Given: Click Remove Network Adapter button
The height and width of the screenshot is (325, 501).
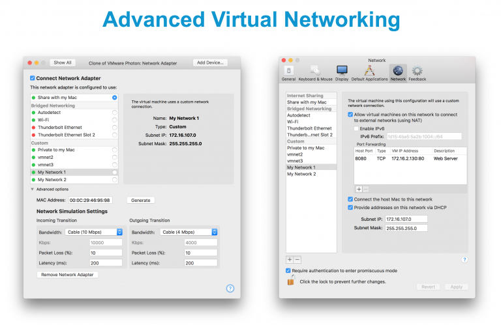Looking at the screenshot, I should (x=68, y=275).
